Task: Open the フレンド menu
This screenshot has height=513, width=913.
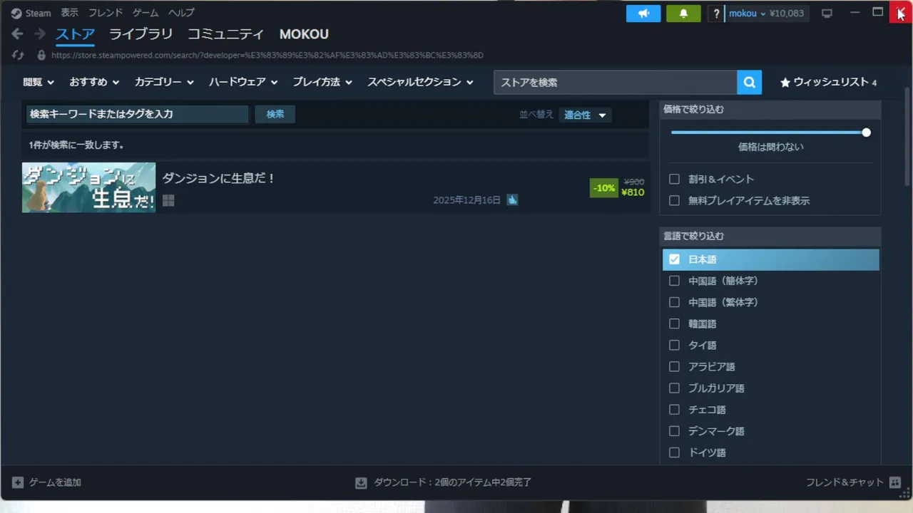Action: 106,13
